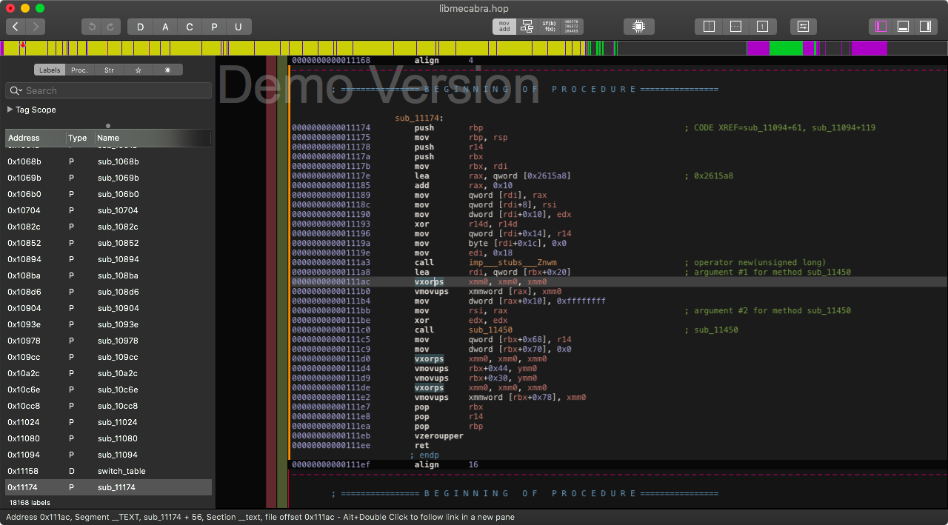Screen dimensions: 948x525
Task: Click the sidebar split handle dot
Action: coord(108,125)
